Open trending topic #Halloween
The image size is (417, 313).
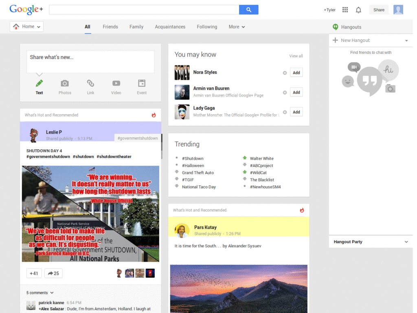(193, 165)
